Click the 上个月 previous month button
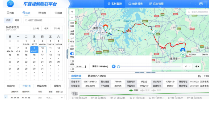209x113 pixels. pyautogui.click(x=36, y=28)
